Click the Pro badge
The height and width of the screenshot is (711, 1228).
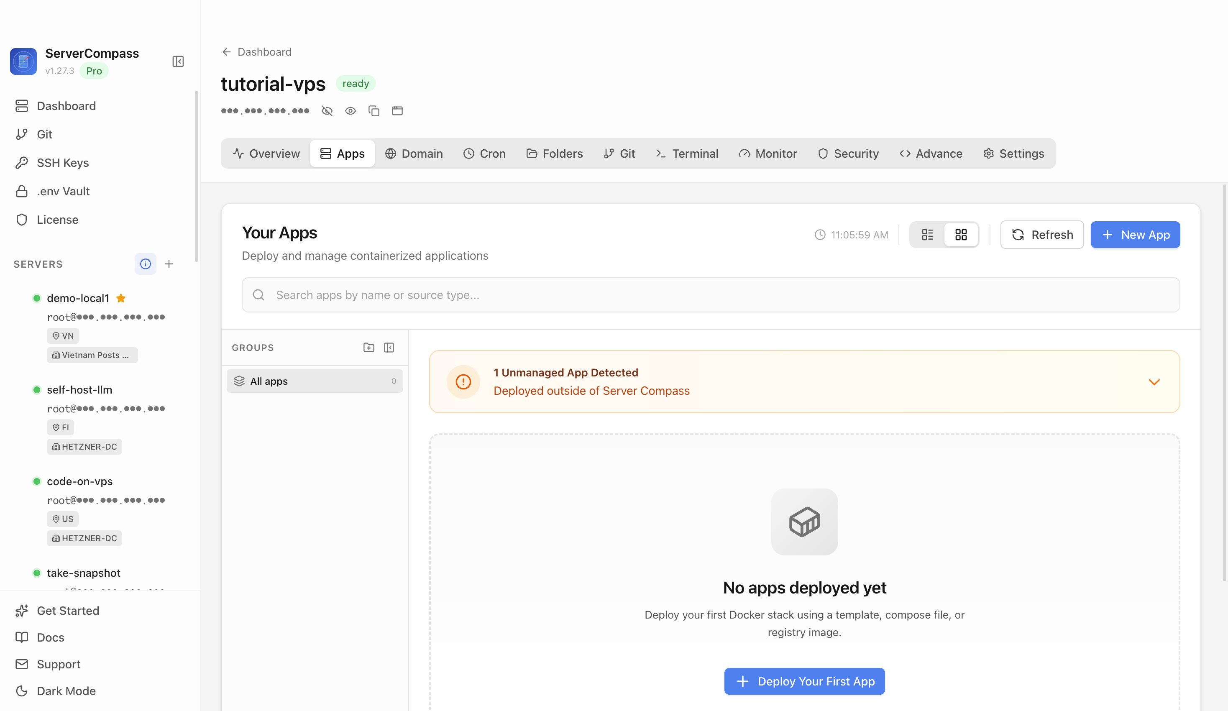click(94, 71)
